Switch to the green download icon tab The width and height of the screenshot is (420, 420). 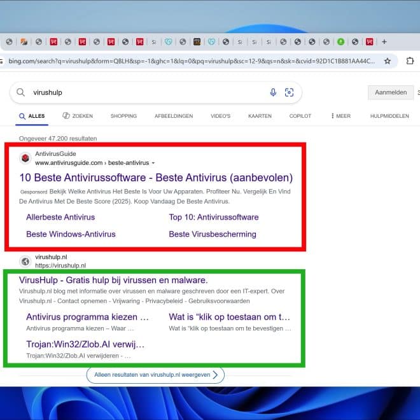point(340,42)
